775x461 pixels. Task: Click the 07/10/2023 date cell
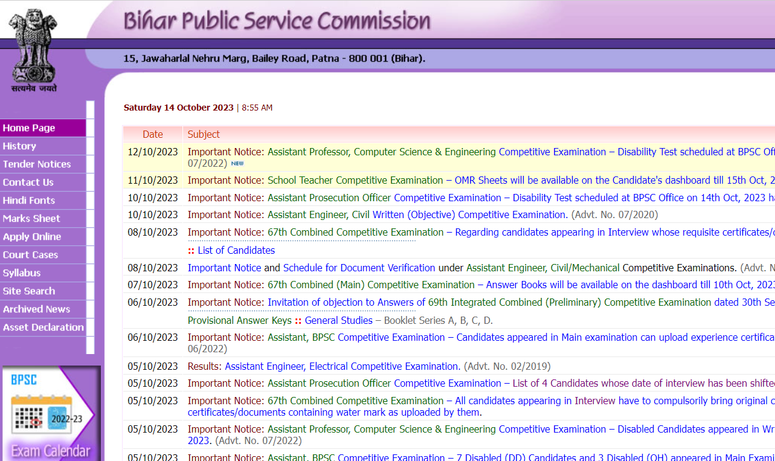153,285
